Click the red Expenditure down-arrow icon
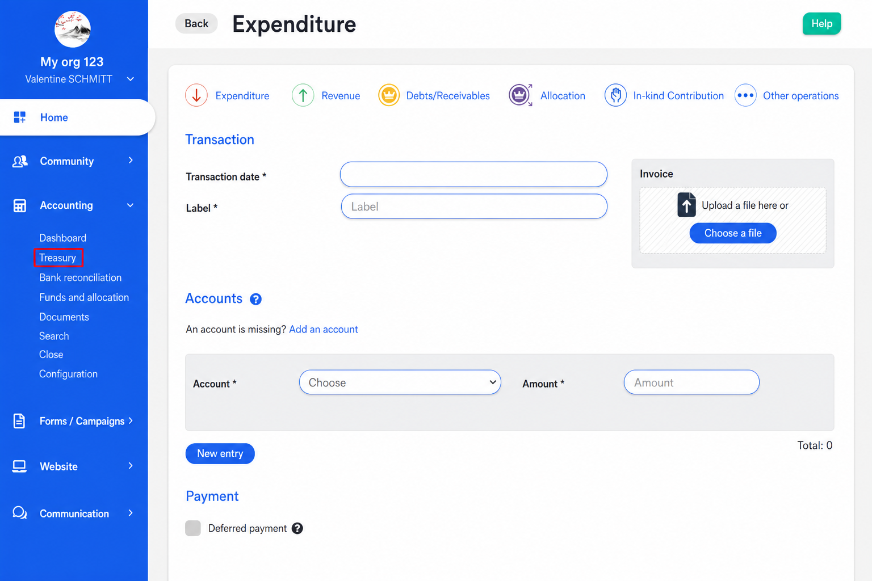Image resolution: width=872 pixels, height=581 pixels. [196, 95]
